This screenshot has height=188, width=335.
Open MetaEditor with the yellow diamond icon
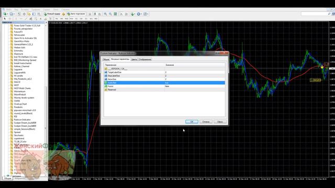click(x=63, y=14)
